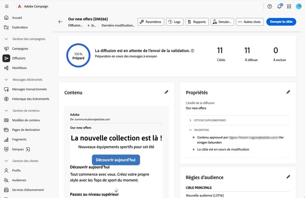Click info icon next to validation message
The width and height of the screenshot is (305, 198).
[192, 51]
